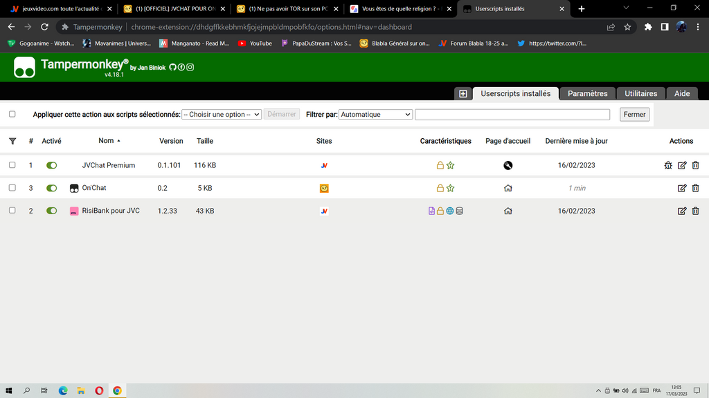This screenshot has height=398, width=709.
Task: Open PapaDuStream bookmark
Action: (316, 44)
